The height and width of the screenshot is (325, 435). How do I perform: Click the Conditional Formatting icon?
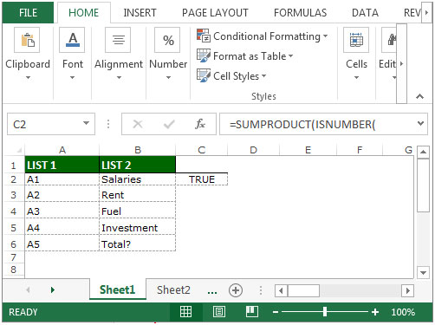(x=204, y=36)
